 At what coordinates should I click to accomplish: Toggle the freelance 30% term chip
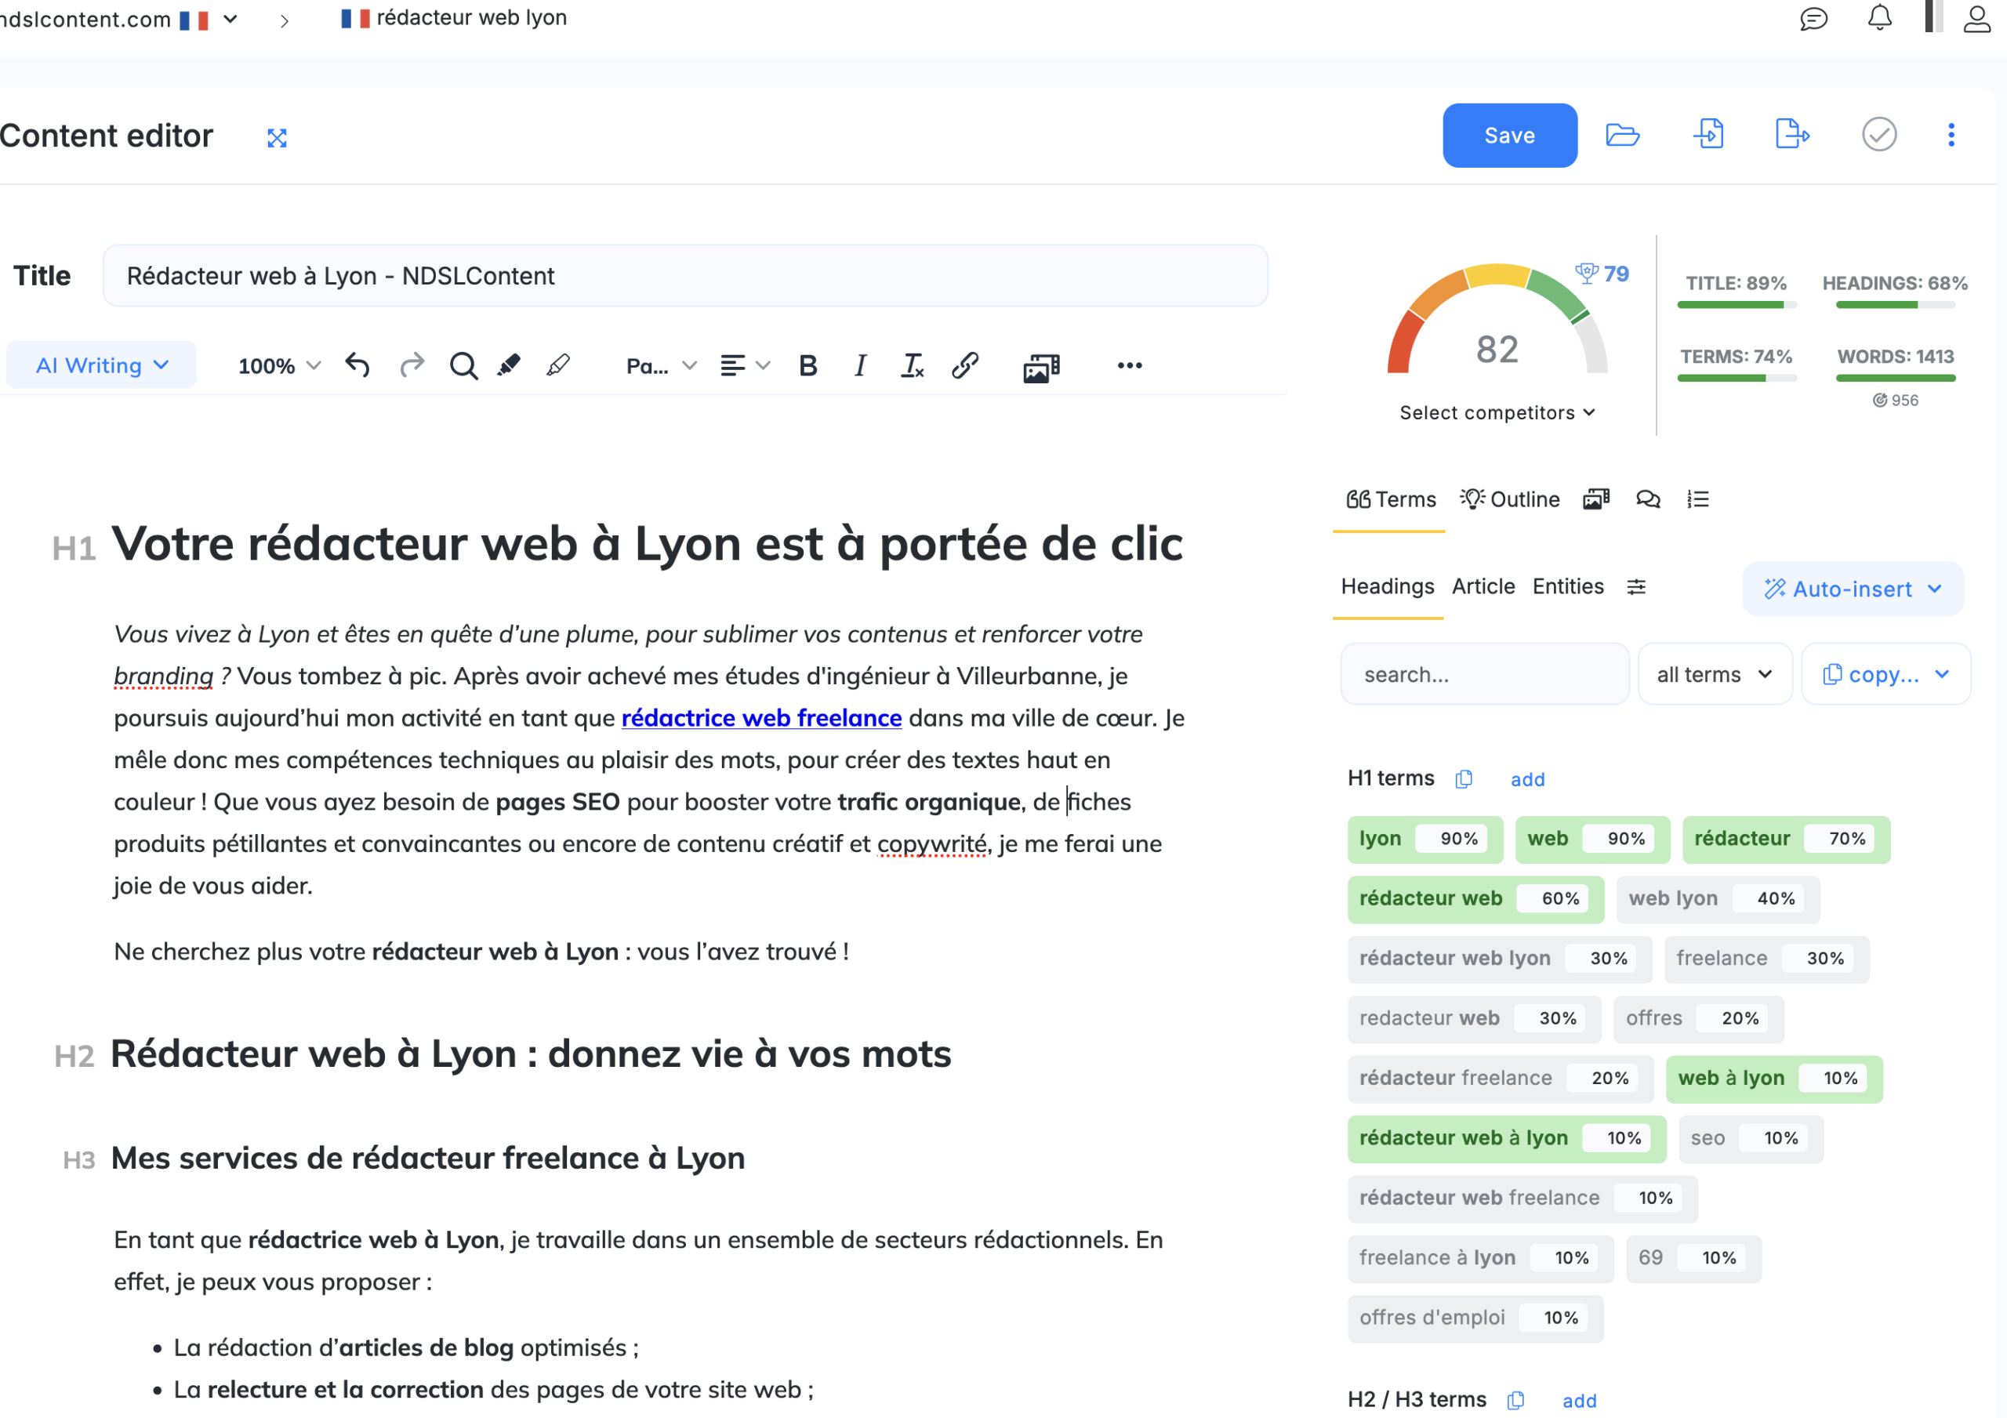point(1766,959)
